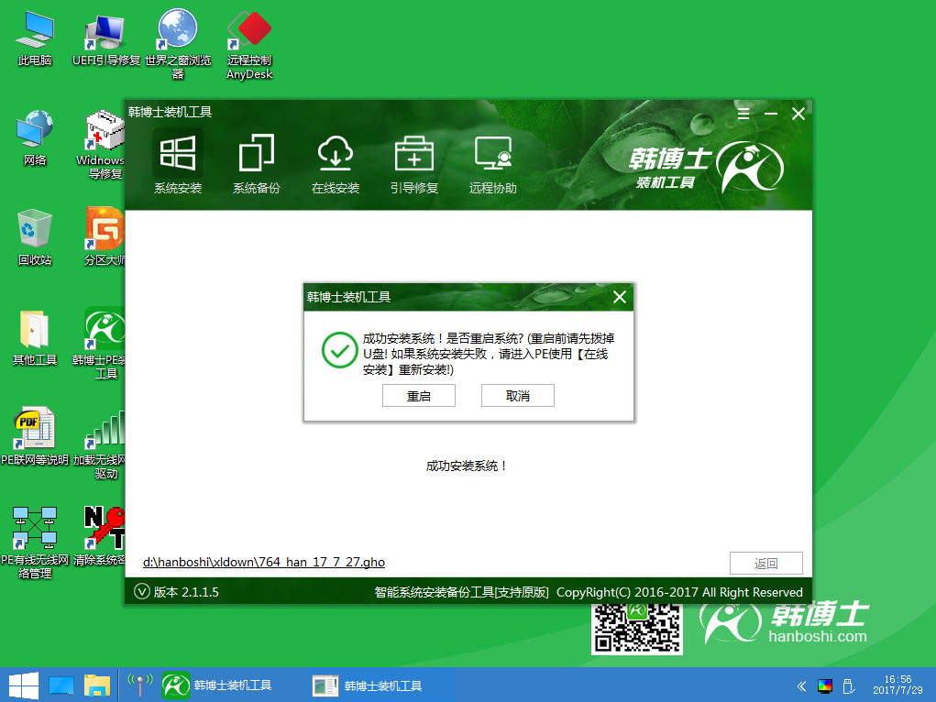Click the 成功安装系统！ status text
Viewport: 936px width, 702px height.
point(468,466)
